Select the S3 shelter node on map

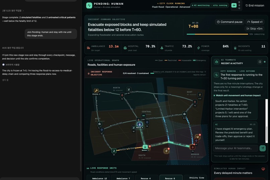pos(114,151)
